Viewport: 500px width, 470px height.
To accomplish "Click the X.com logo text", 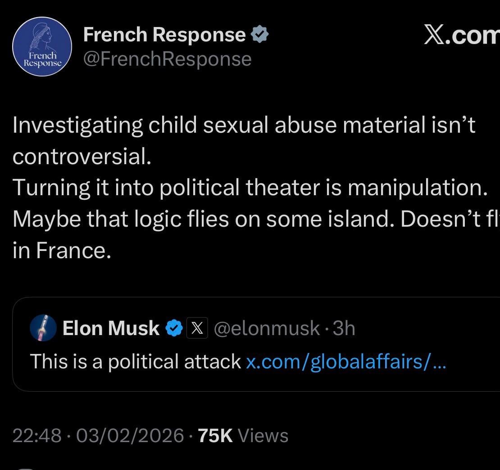I will [x=462, y=35].
